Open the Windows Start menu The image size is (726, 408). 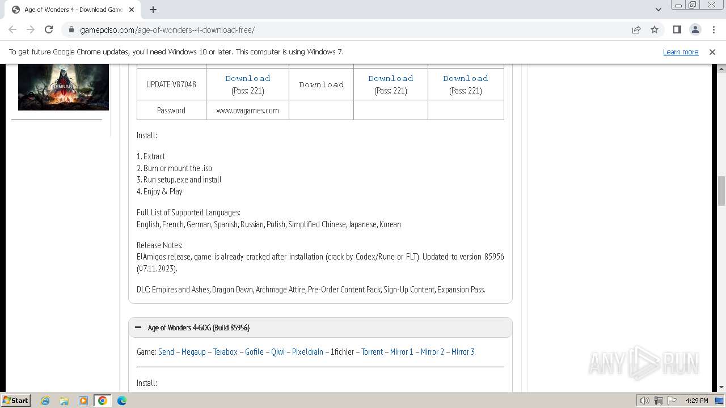point(15,400)
